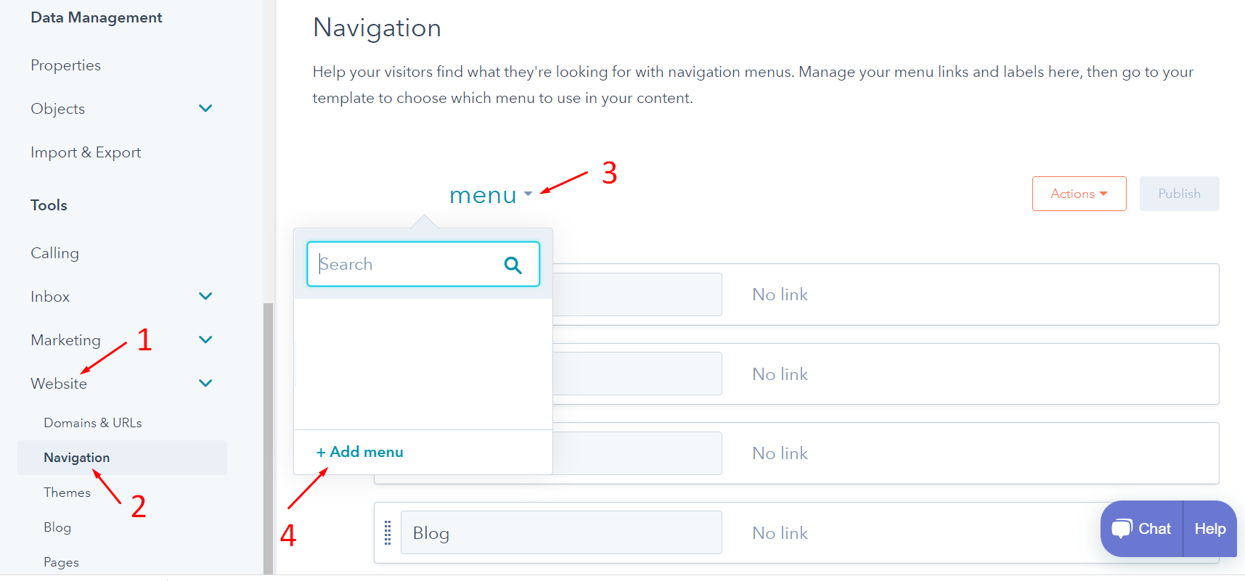
Task: Open Properties in Data Management
Action: (x=65, y=65)
